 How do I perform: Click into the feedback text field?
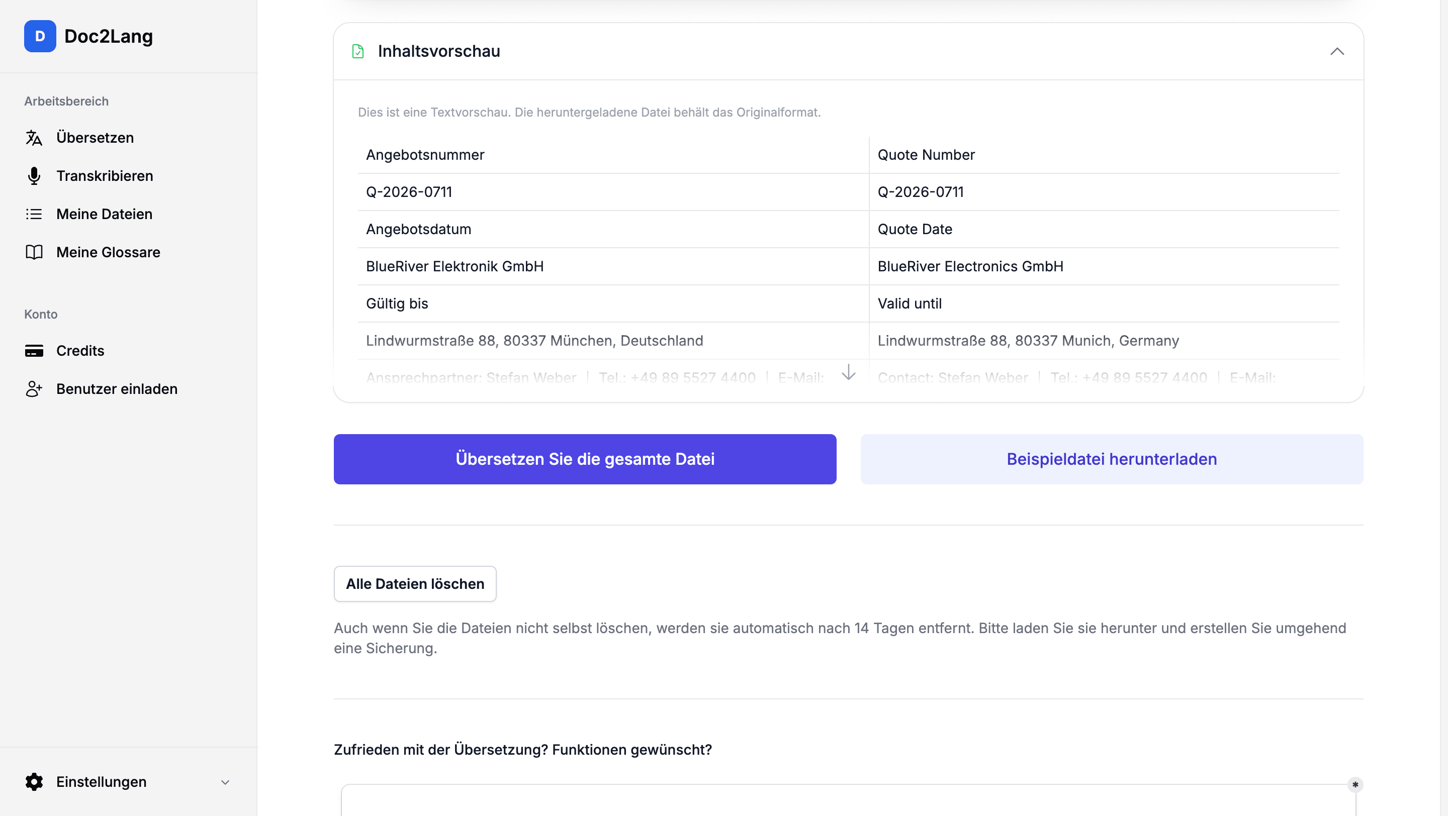848,800
